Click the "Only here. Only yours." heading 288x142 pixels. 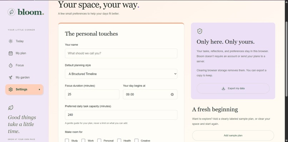[x=225, y=42]
